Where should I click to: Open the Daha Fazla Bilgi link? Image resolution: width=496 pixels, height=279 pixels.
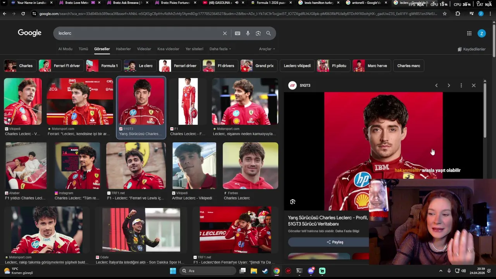point(347,231)
